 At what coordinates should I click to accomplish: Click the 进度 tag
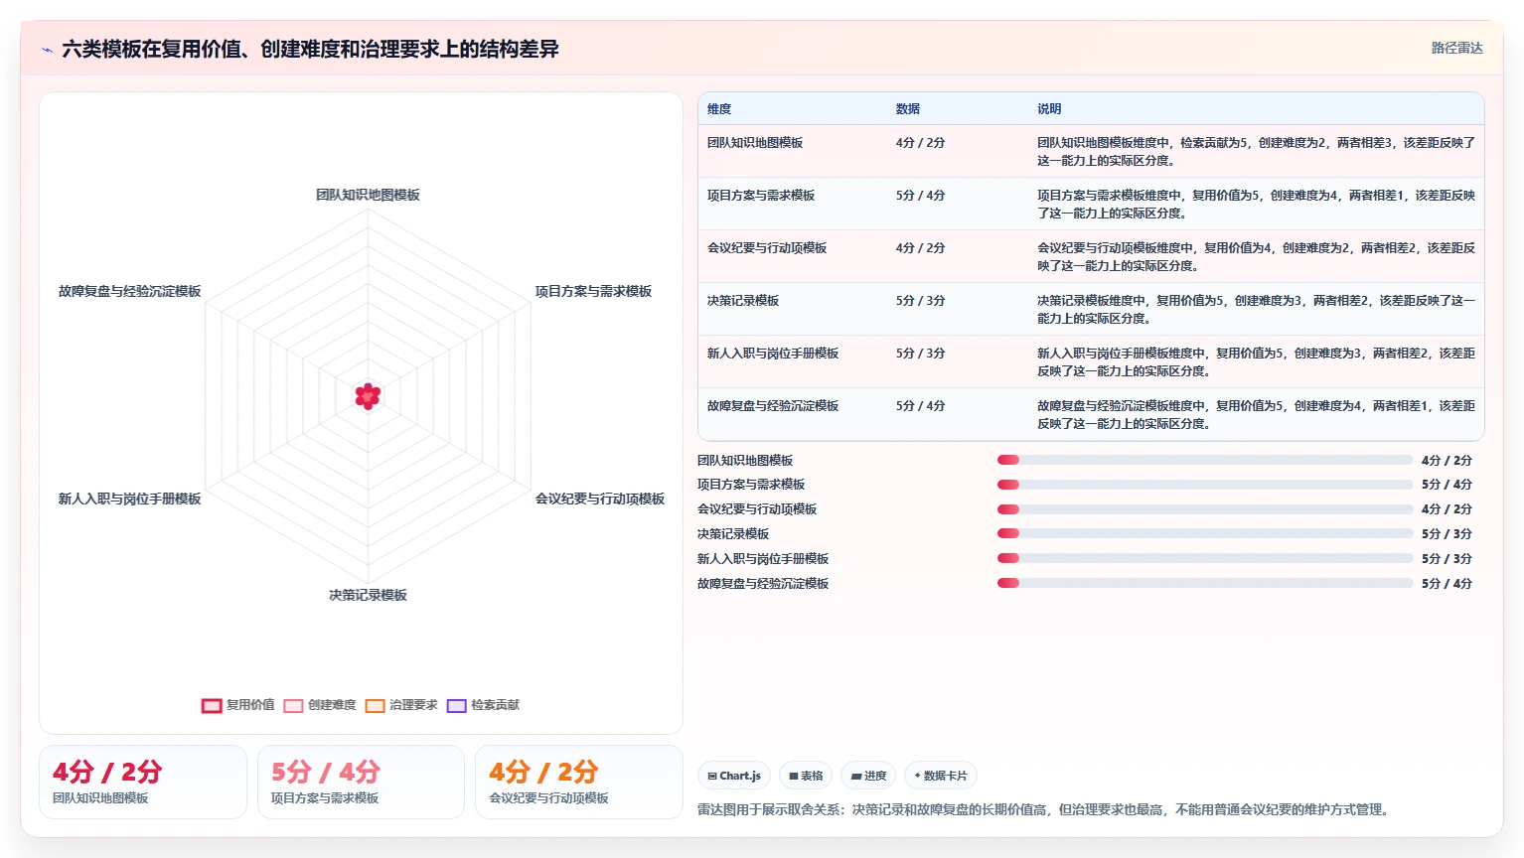click(x=868, y=776)
